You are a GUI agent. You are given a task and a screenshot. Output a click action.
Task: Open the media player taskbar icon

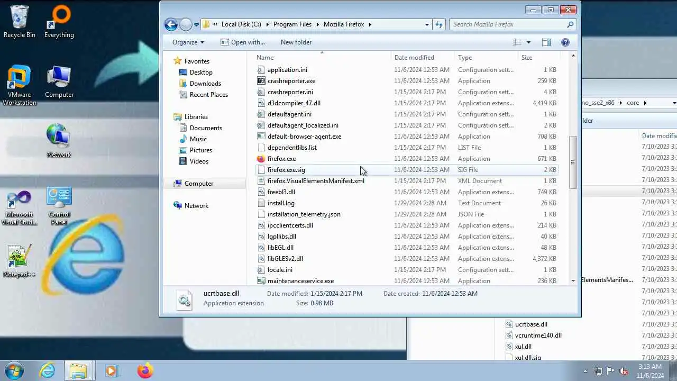coord(111,370)
